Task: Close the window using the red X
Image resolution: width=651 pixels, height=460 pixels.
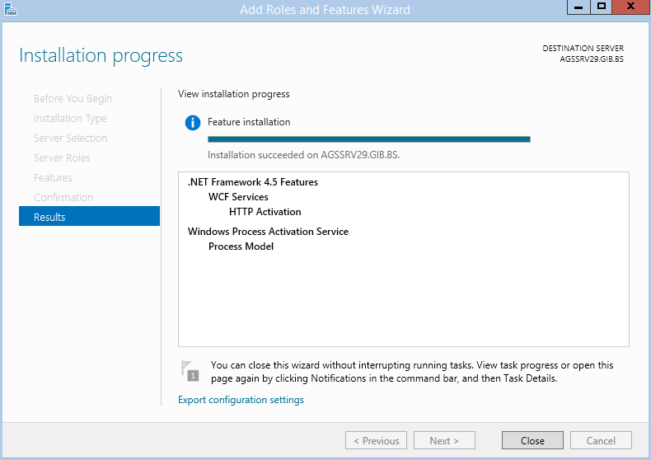Action: click(x=630, y=7)
